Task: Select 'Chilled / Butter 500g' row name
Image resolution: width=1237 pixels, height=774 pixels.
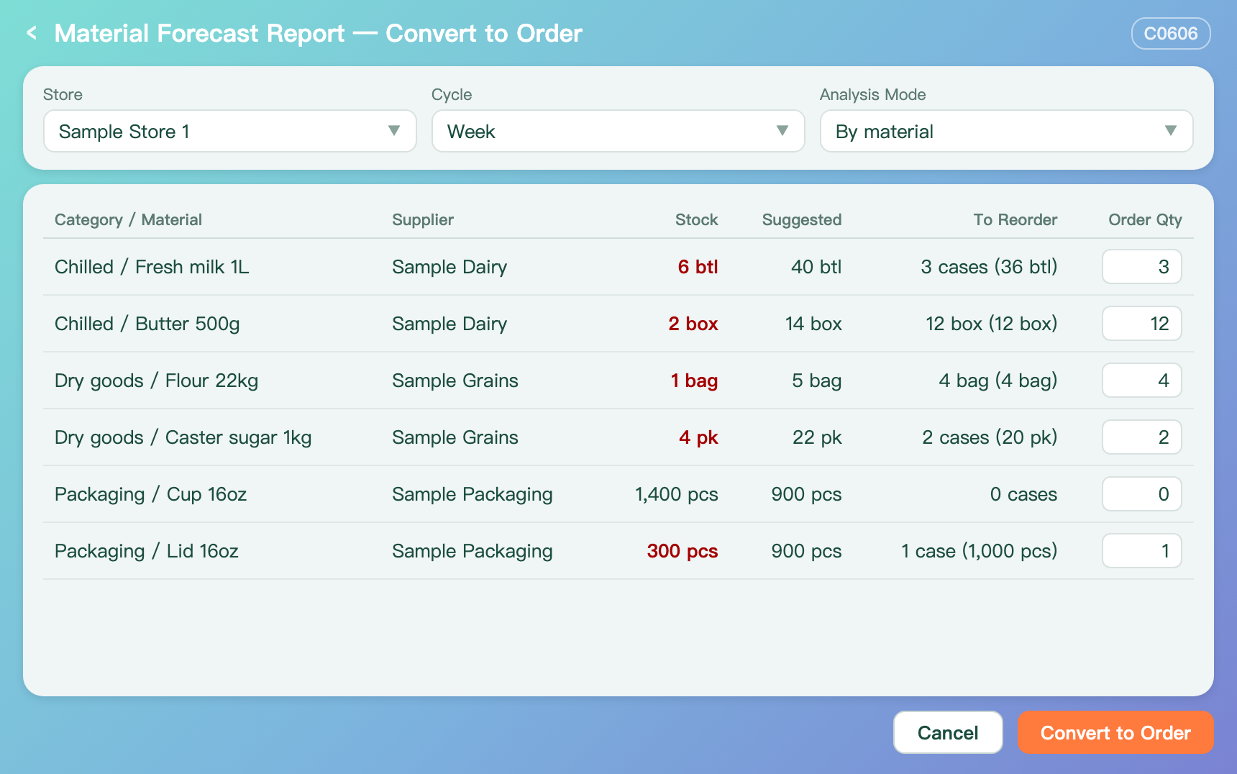Action: 147,324
